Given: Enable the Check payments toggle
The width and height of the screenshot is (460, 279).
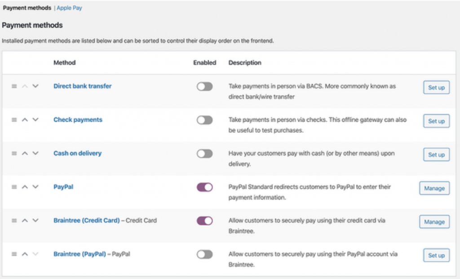Looking at the screenshot, I should 204,120.
